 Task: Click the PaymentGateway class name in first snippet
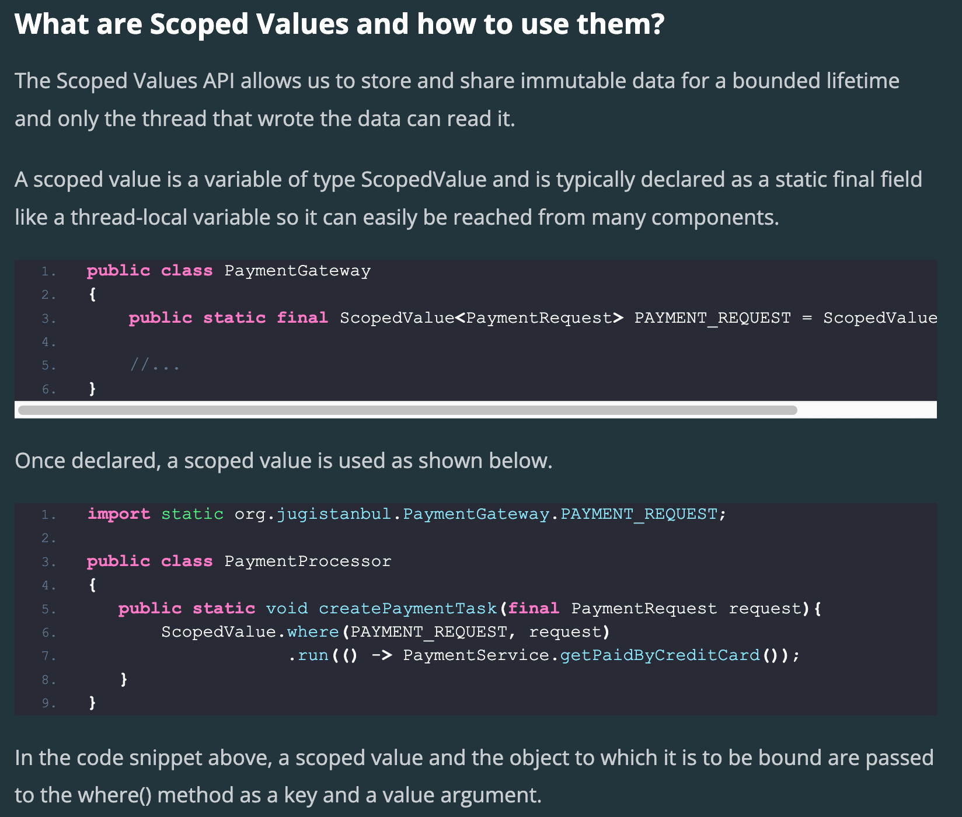click(298, 271)
